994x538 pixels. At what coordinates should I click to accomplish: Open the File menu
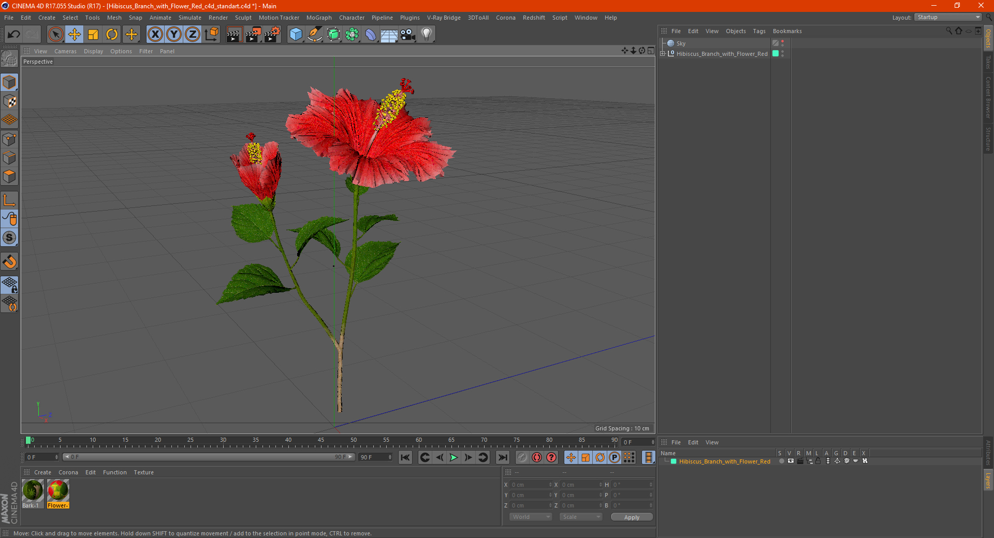(9, 18)
